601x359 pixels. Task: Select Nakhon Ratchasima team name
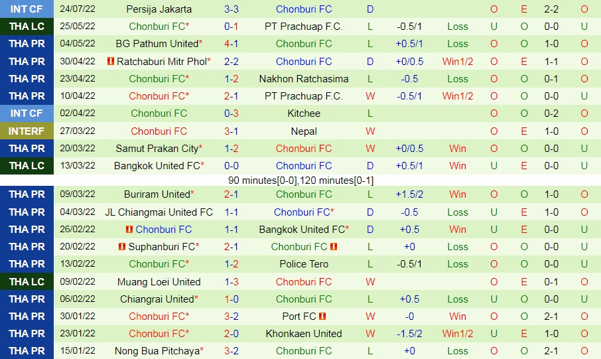[304, 78]
